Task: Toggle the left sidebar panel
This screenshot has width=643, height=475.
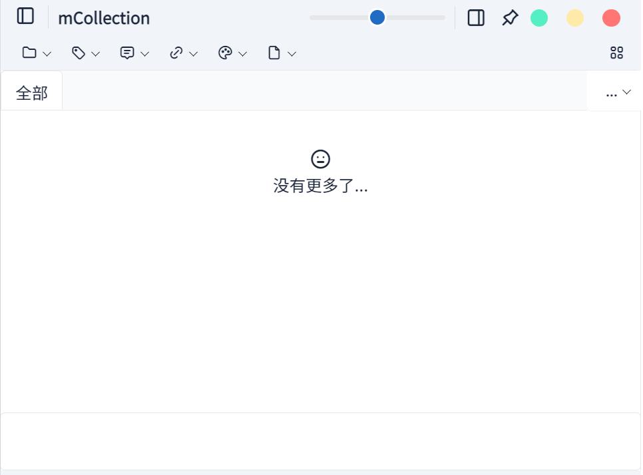Action: point(25,17)
